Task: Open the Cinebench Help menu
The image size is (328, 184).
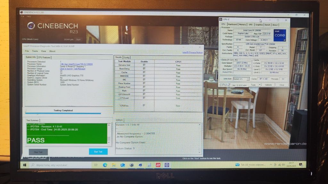Action: tap(29, 16)
